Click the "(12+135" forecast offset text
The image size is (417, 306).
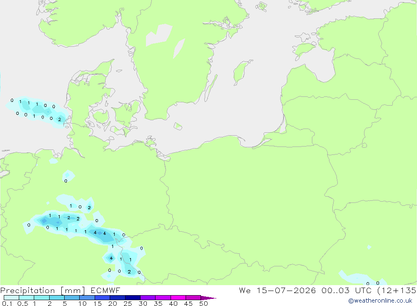tap(397, 290)
